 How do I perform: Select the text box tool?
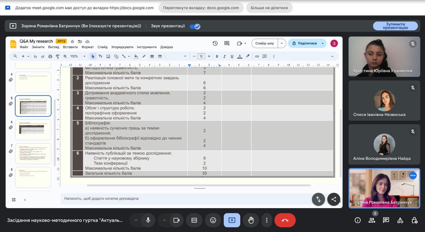click(x=100, y=56)
